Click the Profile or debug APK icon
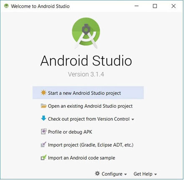 pyautogui.click(x=43, y=132)
